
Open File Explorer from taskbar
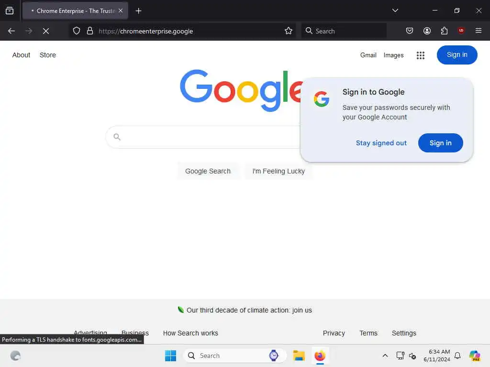(299, 356)
